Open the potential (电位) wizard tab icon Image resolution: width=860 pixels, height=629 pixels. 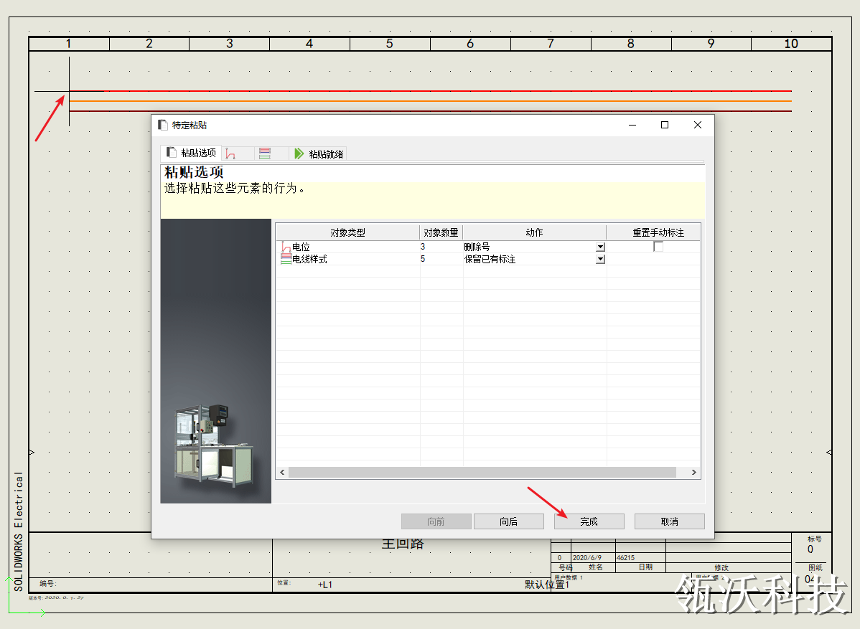tap(230, 153)
